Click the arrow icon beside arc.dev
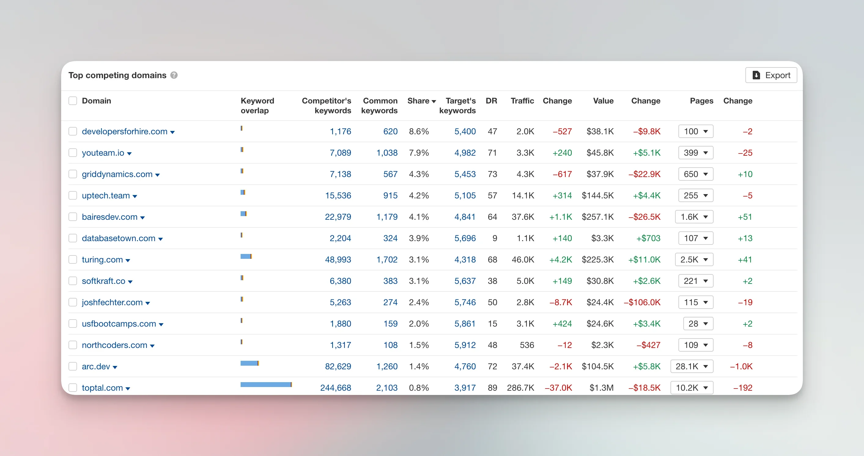Screen dimensions: 864x456 pyautogui.click(x=115, y=367)
